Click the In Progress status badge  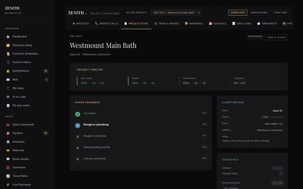[x=255, y=37]
